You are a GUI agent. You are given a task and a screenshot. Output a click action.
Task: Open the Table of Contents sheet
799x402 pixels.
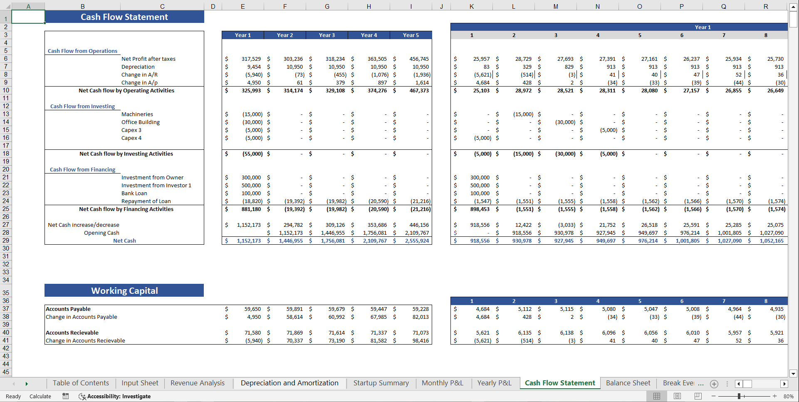pos(80,383)
